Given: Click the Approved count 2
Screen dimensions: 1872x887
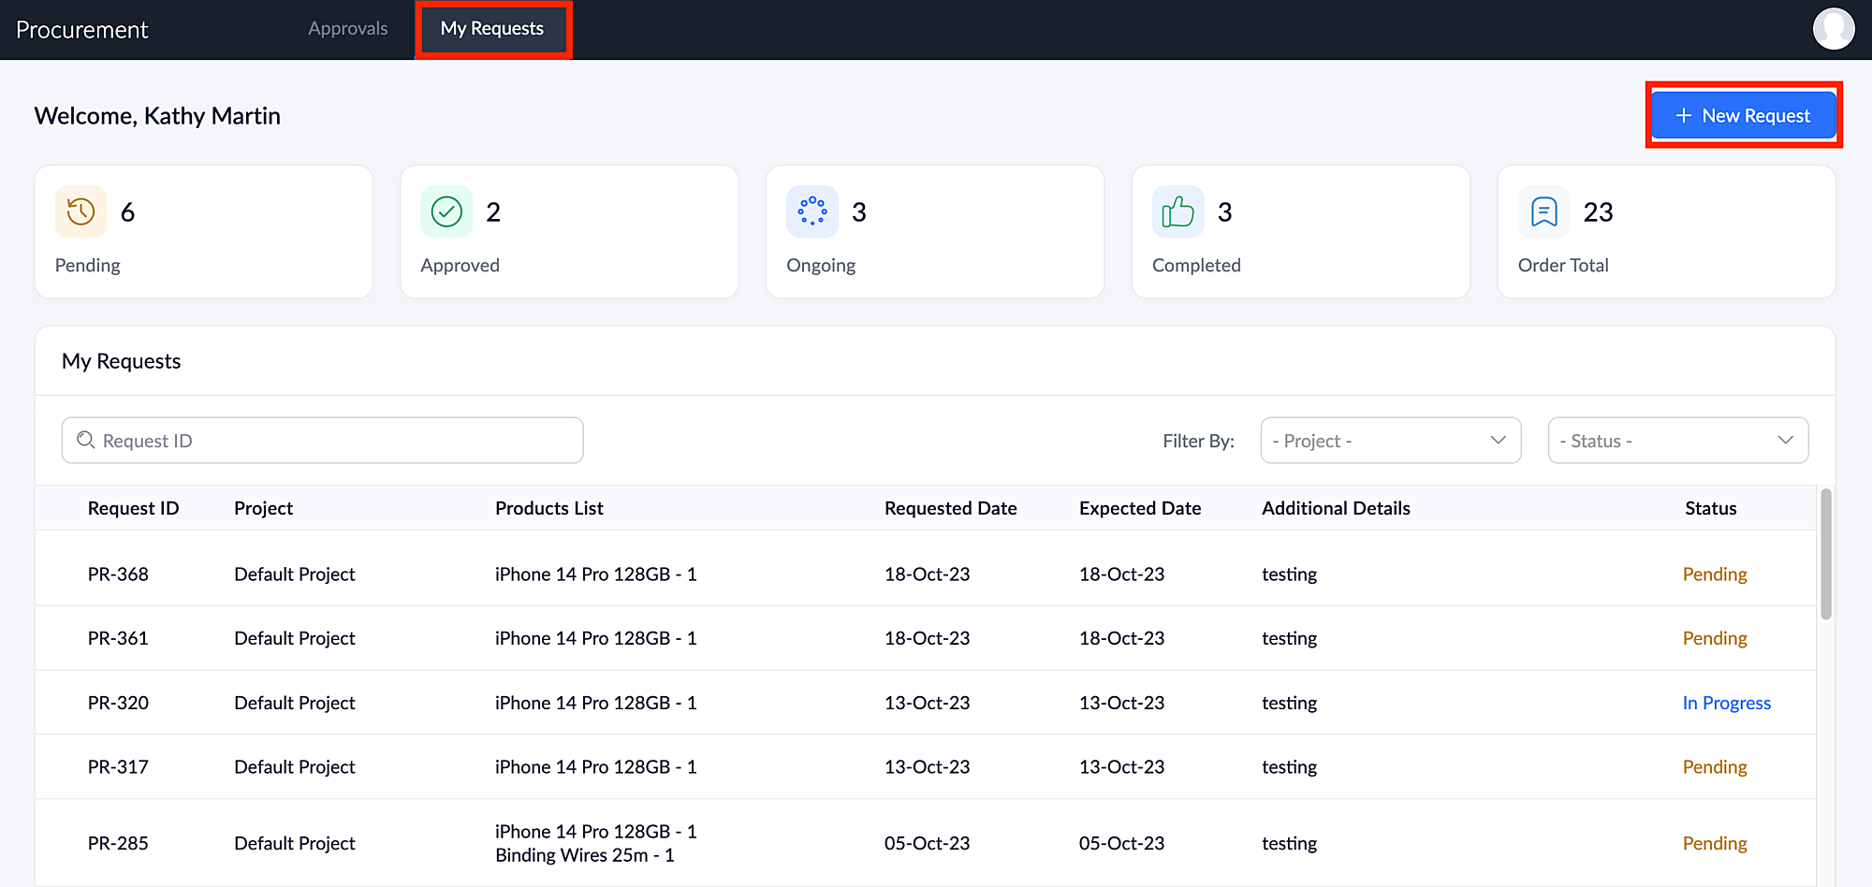Looking at the screenshot, I should tap(493, 212).
